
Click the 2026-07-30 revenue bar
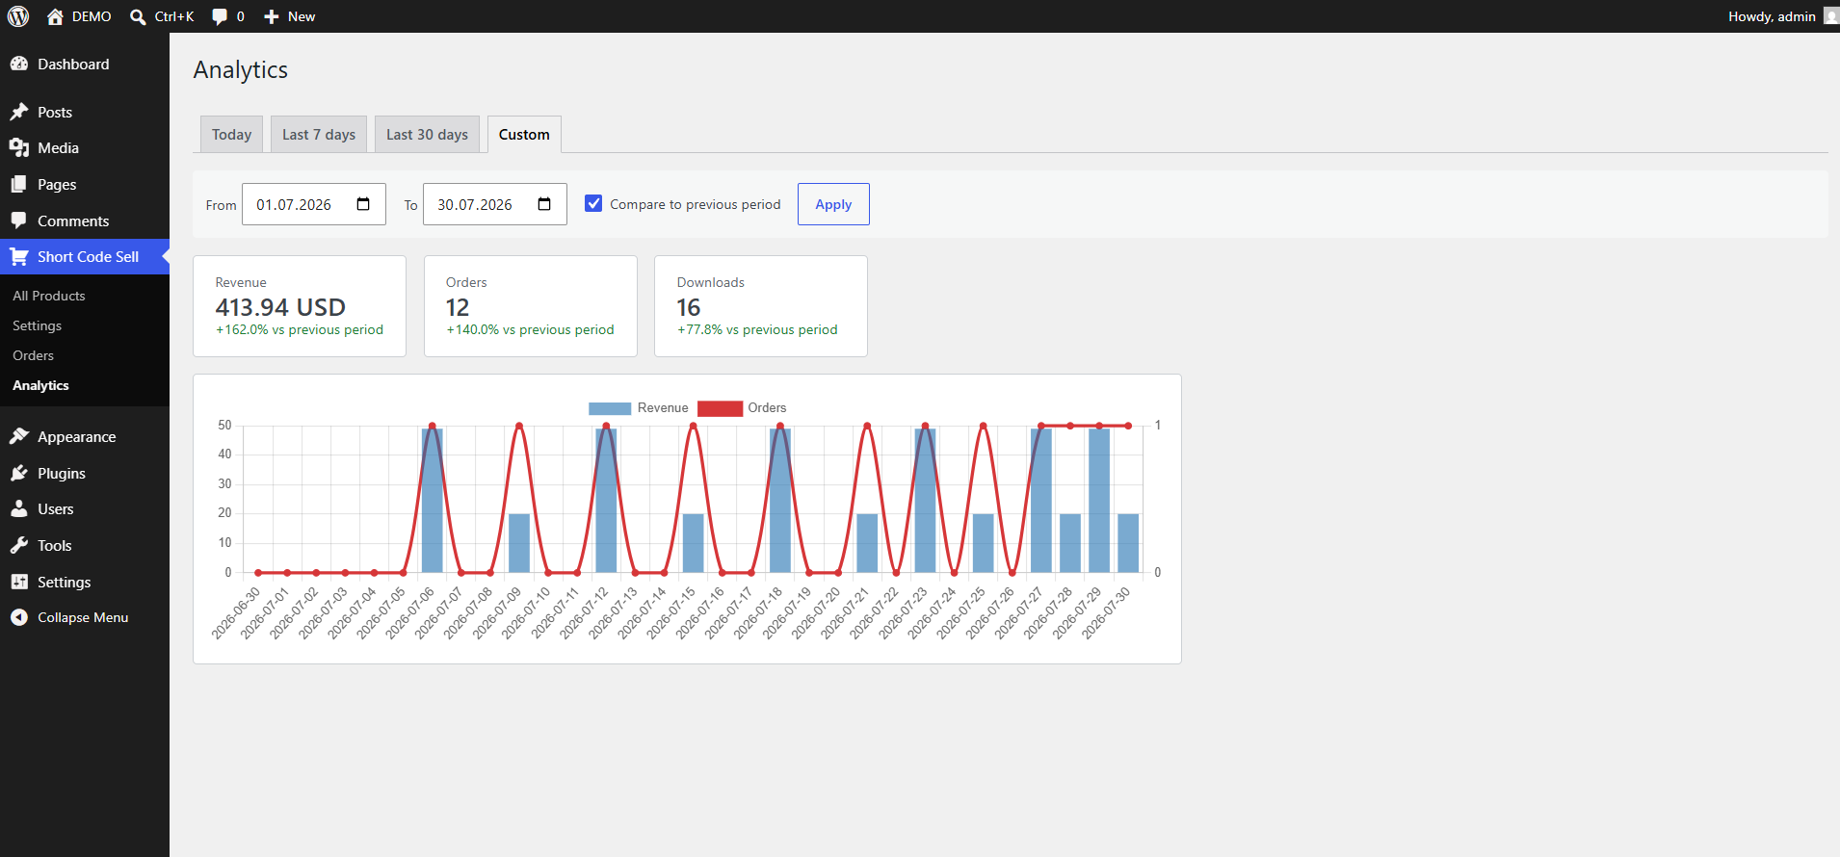click(1128, 543)
